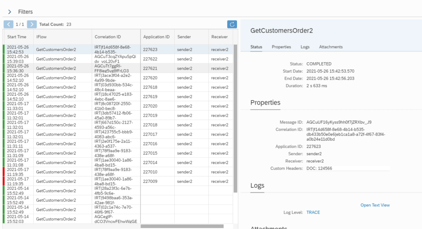Click the Open Text View link
Viewport: 422px width, 229px height.
[x=375, y=205]
